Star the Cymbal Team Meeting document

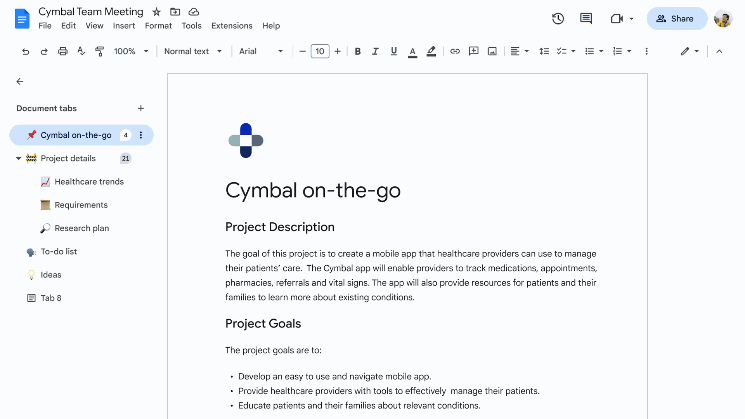pos(156,12)
